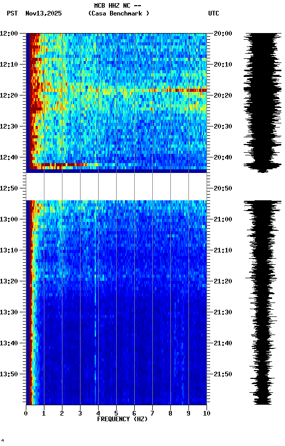Click the 20:20 UTC time label
The height and width of the screenshot is (446, 285).
tap(223, 95)
